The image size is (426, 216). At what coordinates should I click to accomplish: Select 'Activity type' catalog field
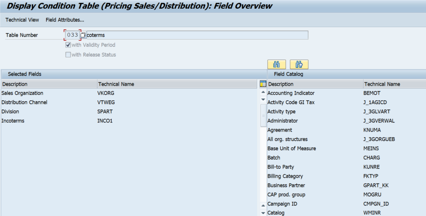281,112
